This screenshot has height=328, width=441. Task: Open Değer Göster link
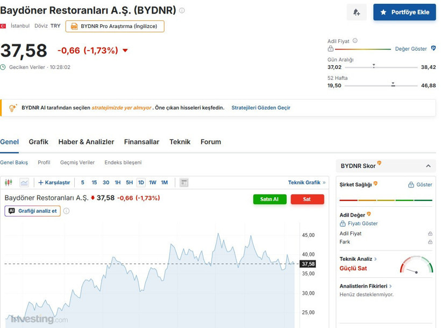(411, 48)
